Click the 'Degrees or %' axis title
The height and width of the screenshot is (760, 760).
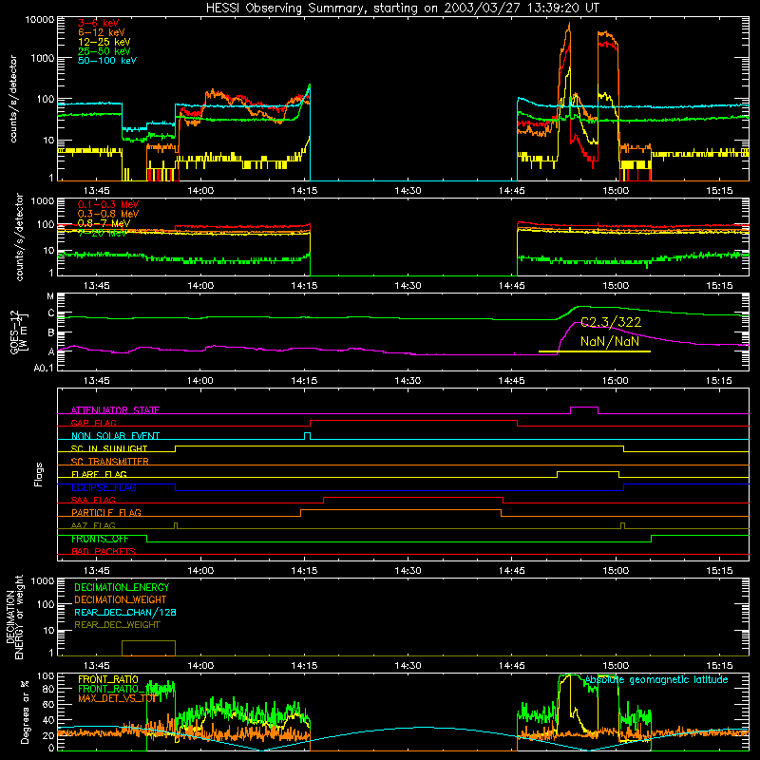click(26, 712)
